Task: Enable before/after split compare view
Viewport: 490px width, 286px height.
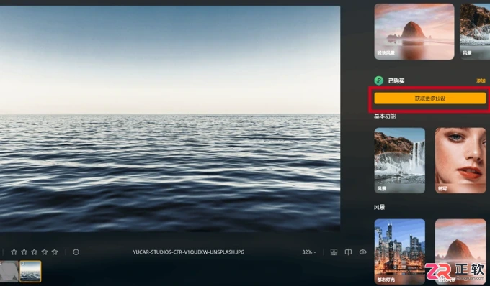Action: pyautogui.click(x=348, y=252)
